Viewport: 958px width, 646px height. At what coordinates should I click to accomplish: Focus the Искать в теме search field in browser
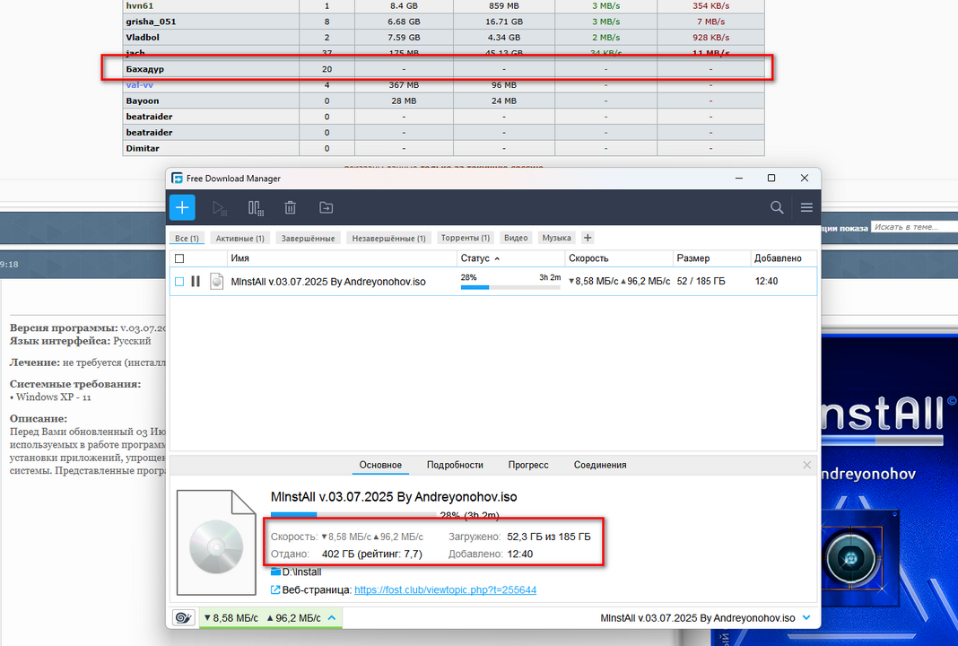point(914,227)
